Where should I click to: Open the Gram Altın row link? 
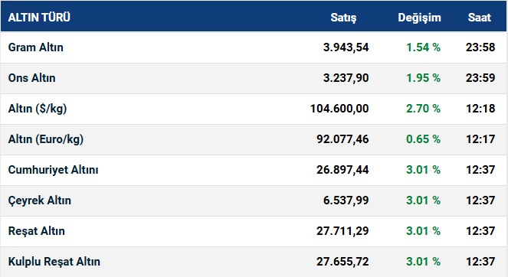[36, 47]
